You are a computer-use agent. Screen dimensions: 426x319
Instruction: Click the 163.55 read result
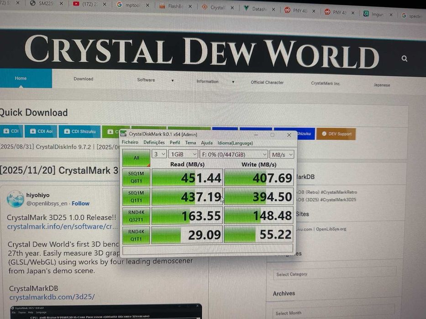(187, 216)
